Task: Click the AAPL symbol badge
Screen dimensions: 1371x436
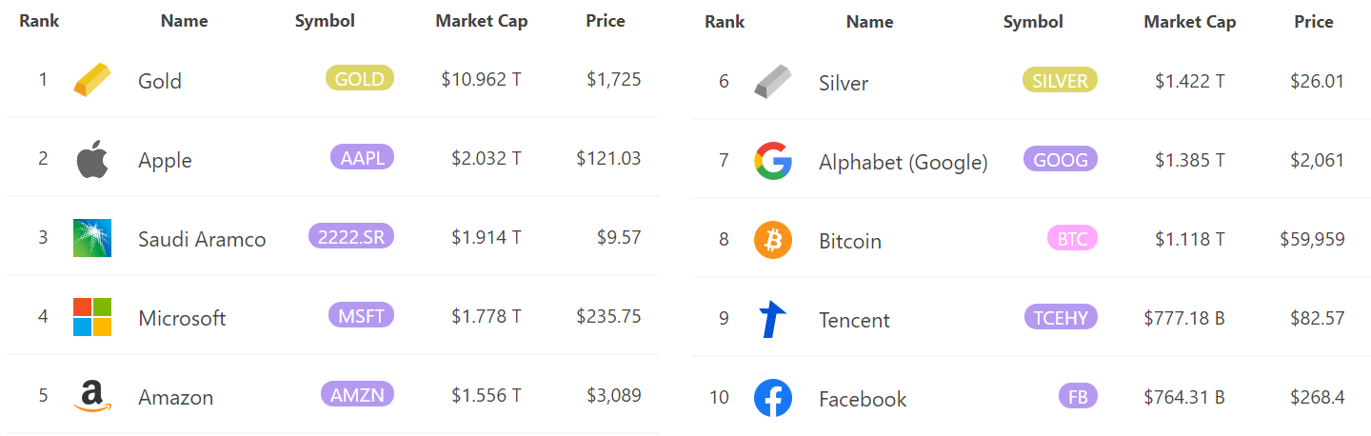Action: click(362, 157)
